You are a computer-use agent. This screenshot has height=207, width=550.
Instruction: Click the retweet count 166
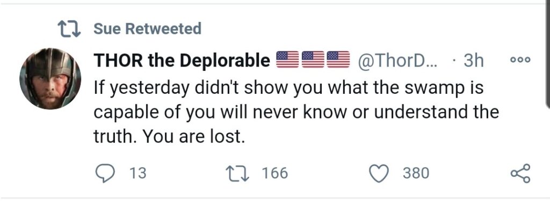[x=275, y=173]
